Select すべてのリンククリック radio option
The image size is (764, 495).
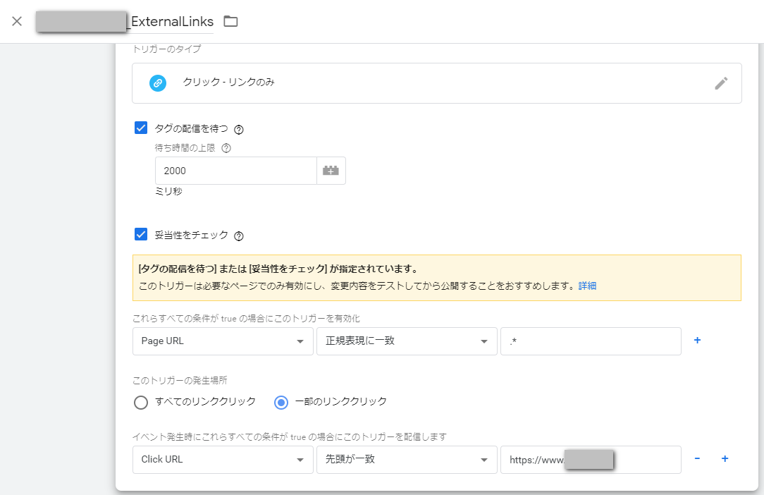click(141, 402)
